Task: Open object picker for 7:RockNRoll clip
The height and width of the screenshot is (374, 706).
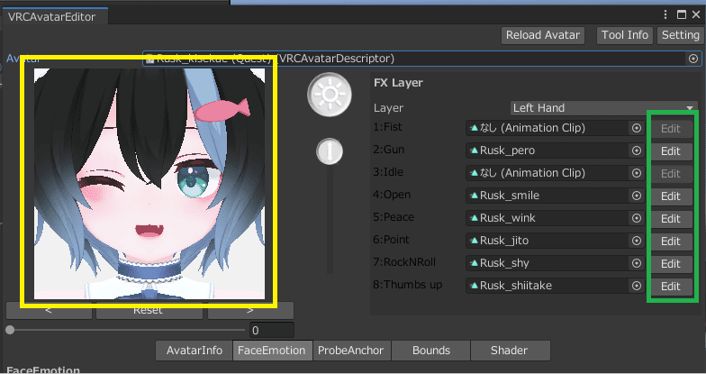Action: tap(636, 263)
